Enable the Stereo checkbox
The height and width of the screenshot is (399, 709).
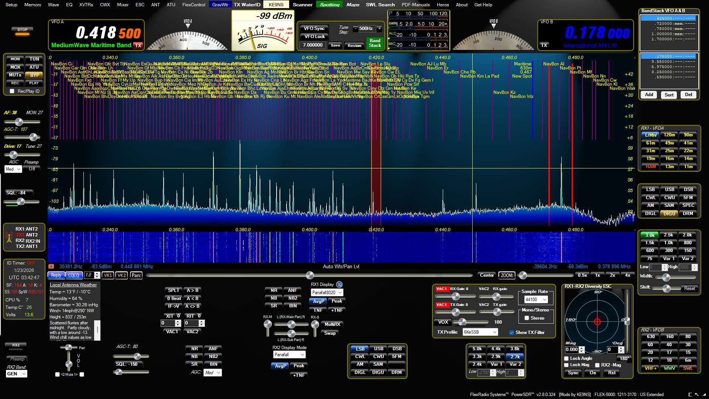[x=527, y=318]
